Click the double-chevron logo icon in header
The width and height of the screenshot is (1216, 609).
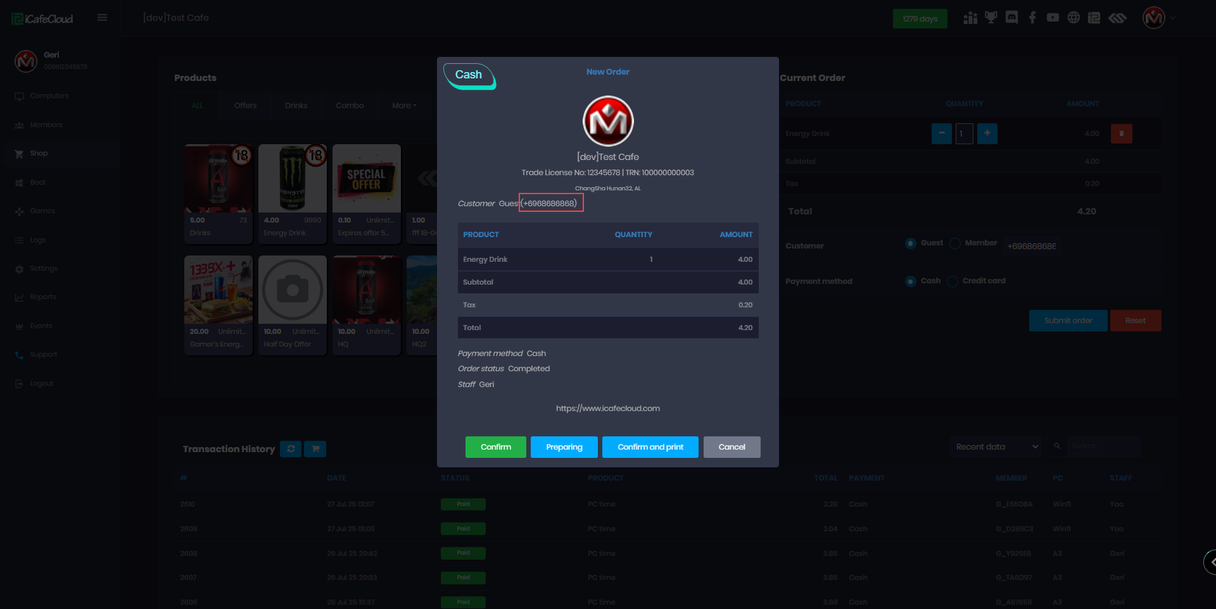pos(1117,18)
